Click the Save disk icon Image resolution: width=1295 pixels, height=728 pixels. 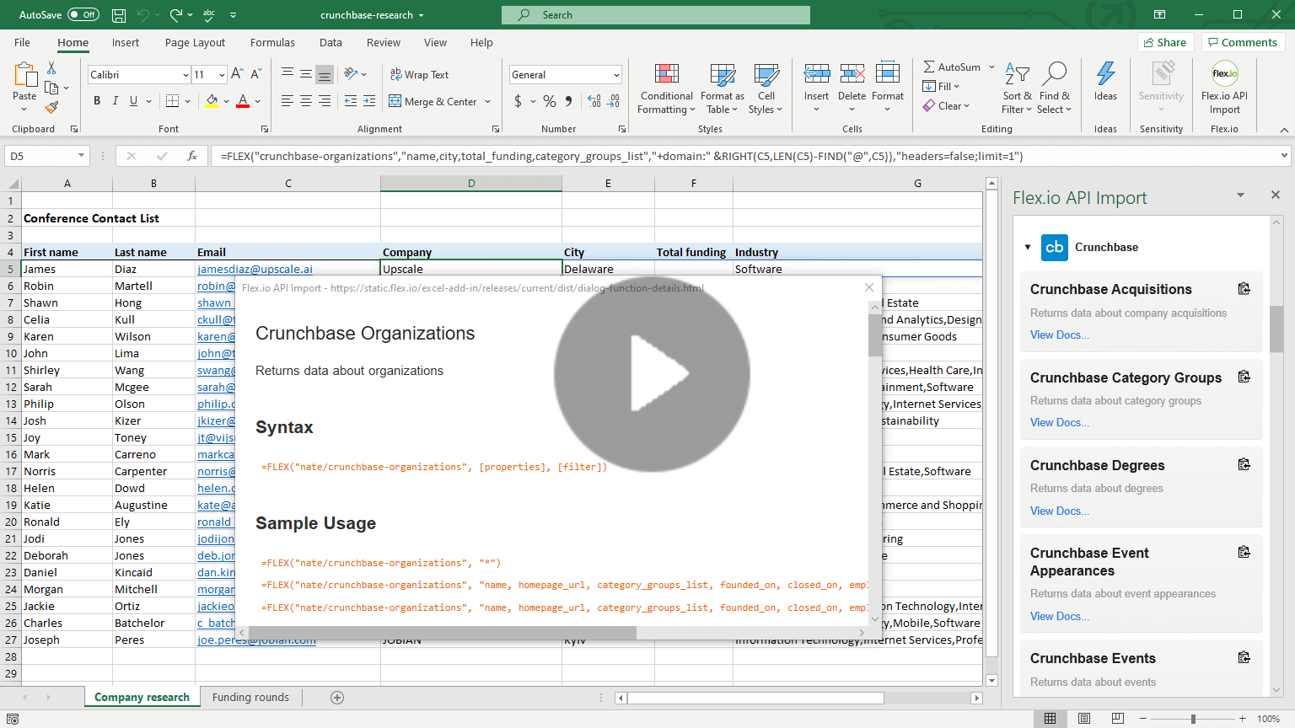click(119, 15)
